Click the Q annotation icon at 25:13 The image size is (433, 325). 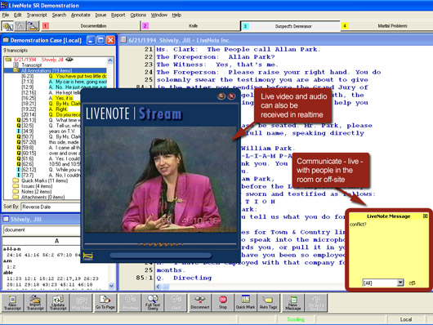point(19,120)
